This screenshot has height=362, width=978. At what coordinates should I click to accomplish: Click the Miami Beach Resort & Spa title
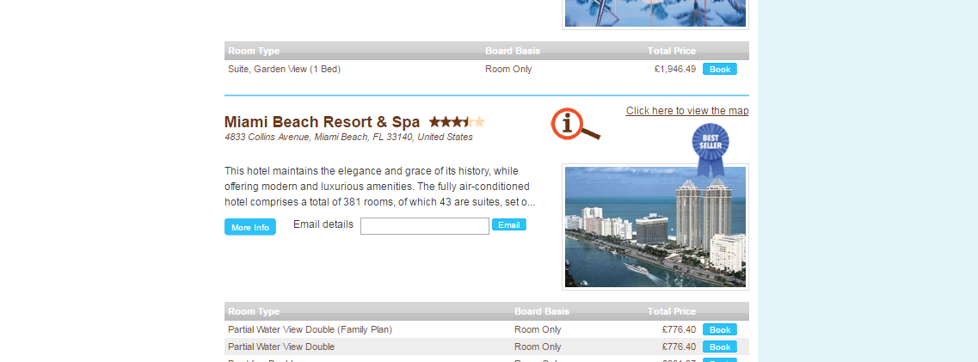tap(322, 122)
